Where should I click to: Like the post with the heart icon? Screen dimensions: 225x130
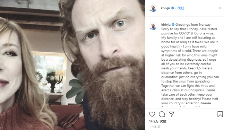pyautogui.click(x=152, y=114)
